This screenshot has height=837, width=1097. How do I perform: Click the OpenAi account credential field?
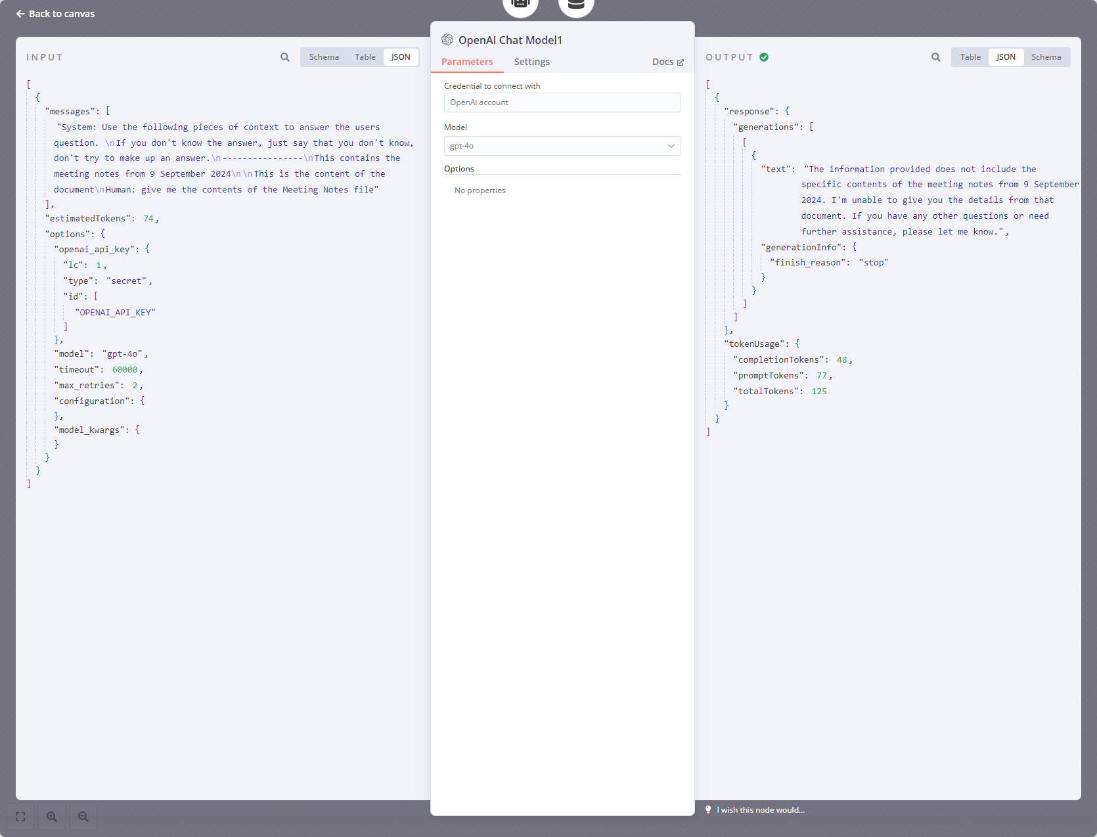[562, 102]
